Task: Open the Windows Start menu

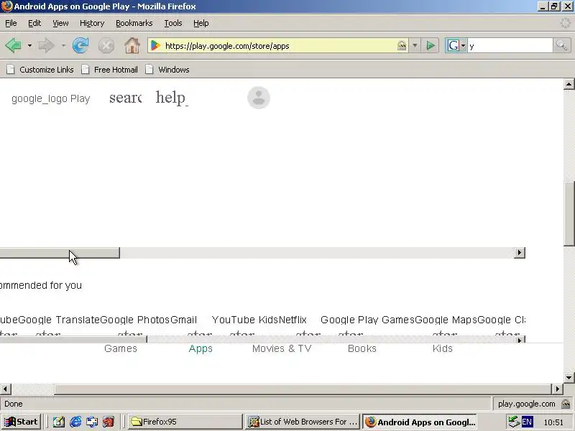Action: (22, 422)
